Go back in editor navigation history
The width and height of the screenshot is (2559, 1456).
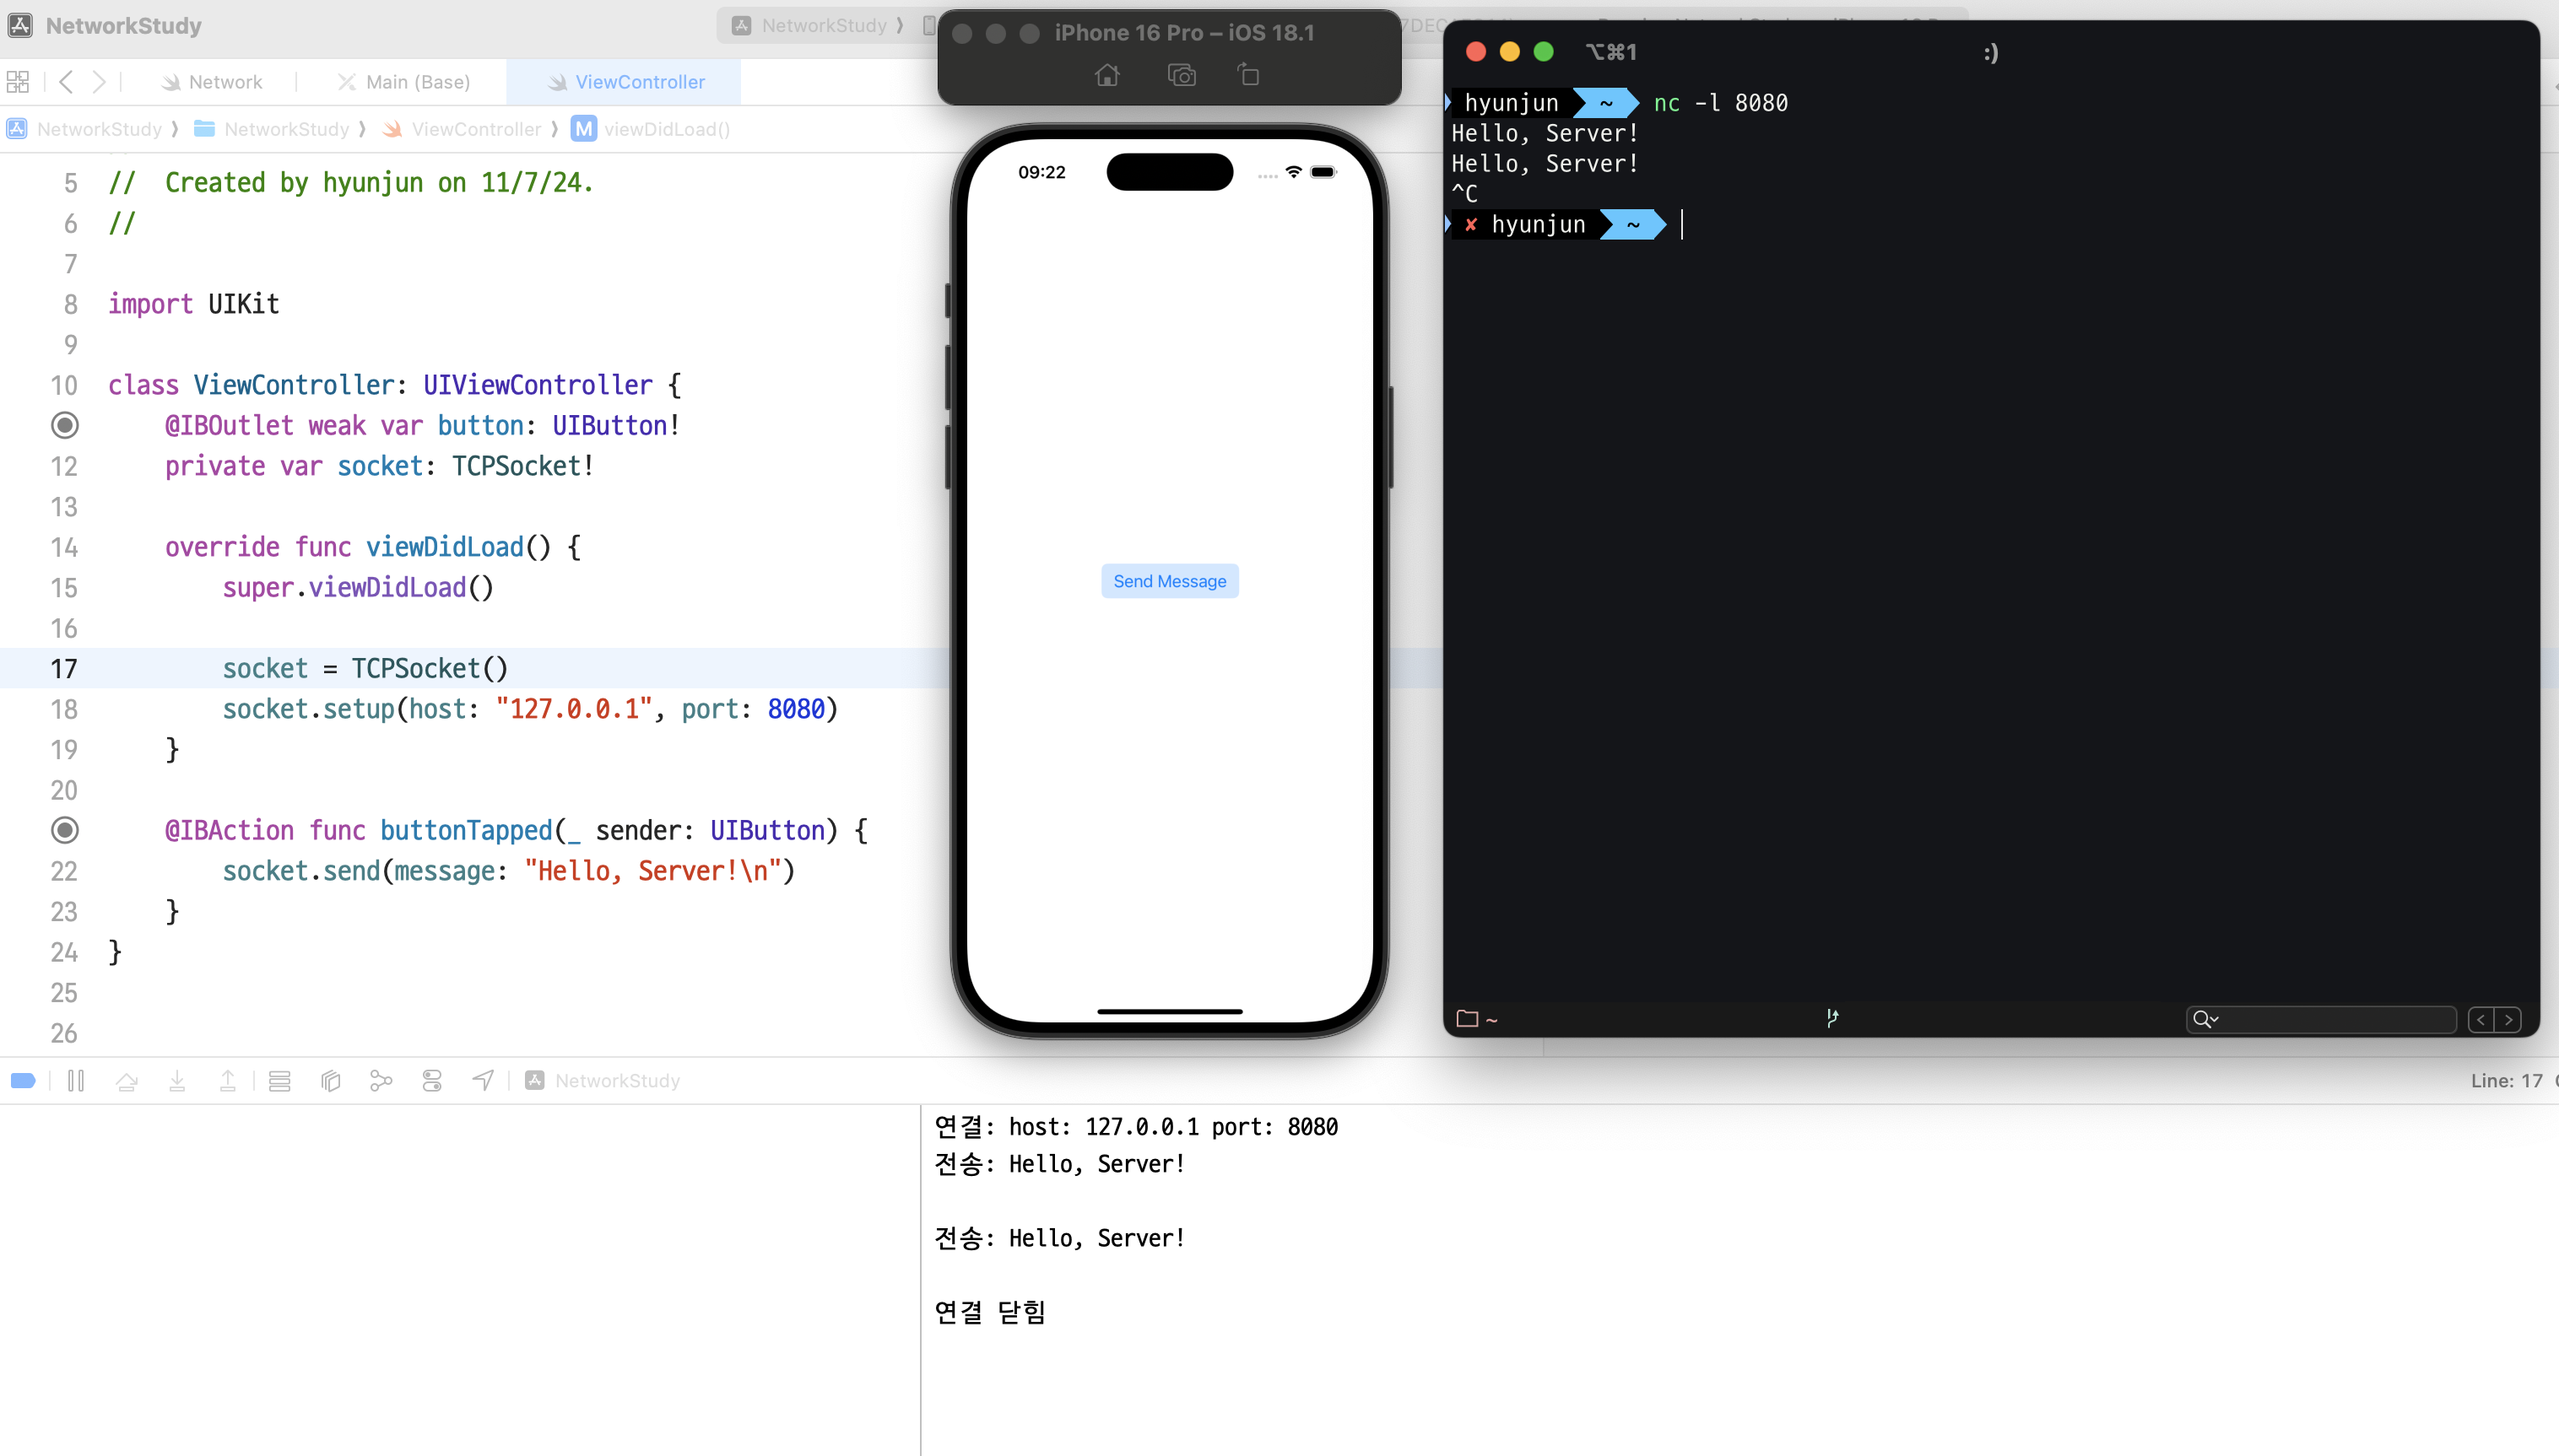66,82
